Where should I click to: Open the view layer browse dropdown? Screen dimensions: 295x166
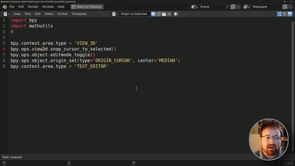click(x=247, y=7)
